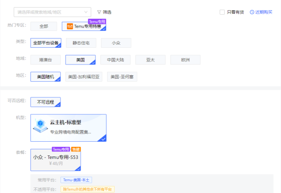Viewport: 281px width, 193px height.
Task: Select 全部 in 热门专区
Action: click(x=44, y=26)
